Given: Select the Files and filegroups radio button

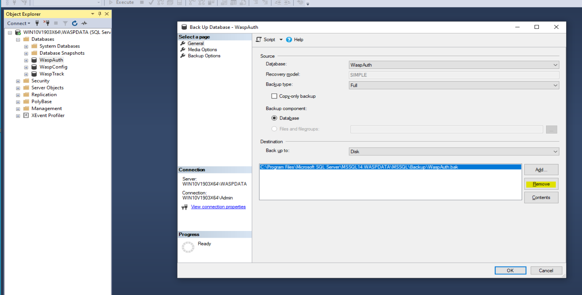Looking at the screenshot, I should coord(274,129).
